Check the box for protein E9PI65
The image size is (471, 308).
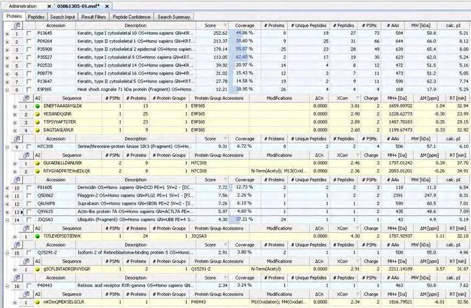29,90
